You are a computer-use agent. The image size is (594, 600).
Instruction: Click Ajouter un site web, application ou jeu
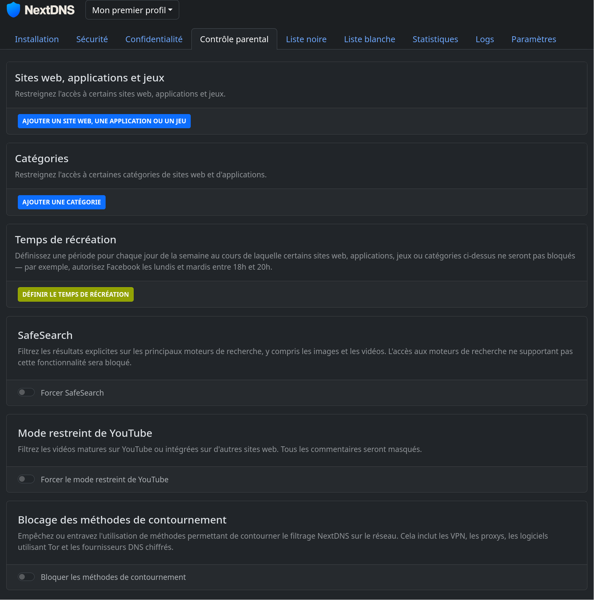104,121
